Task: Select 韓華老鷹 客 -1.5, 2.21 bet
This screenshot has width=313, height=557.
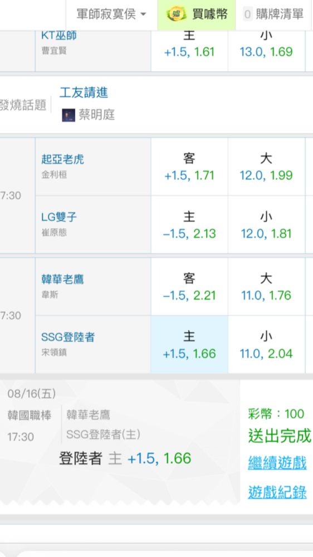Action: tap(189, 287)
